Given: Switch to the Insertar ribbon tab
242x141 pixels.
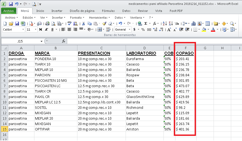Looking at the screenshot, I should [x=57, y=11].
